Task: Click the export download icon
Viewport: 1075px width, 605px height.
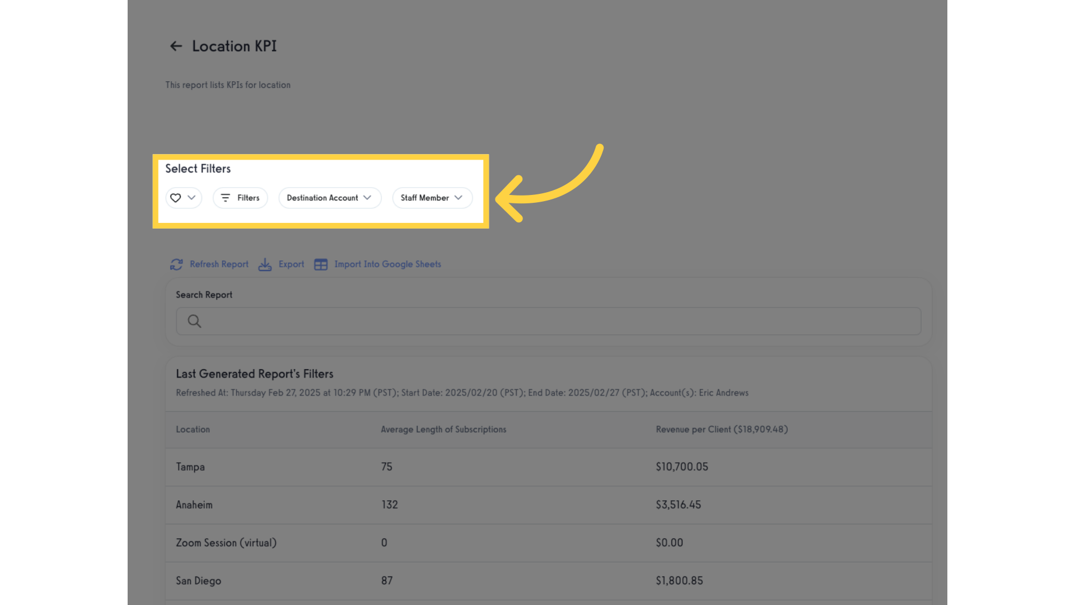Action: click(265, 264)
